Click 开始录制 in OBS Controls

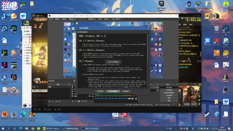click(x=169, y=90)
